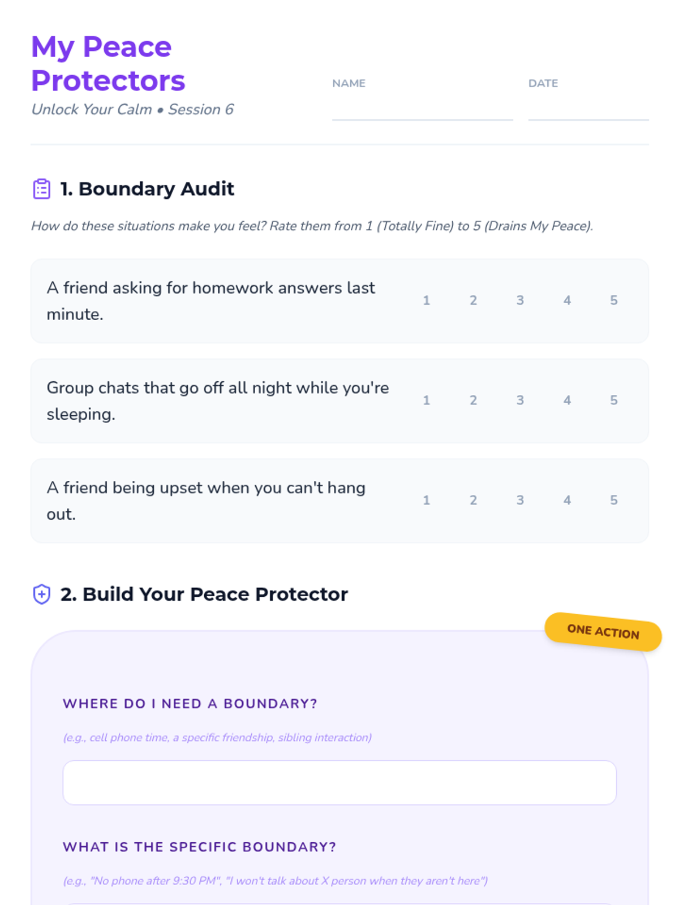This screenshot has height=905, width=679.
Task: Rate homework answers situation as 3
Action: 520,301
